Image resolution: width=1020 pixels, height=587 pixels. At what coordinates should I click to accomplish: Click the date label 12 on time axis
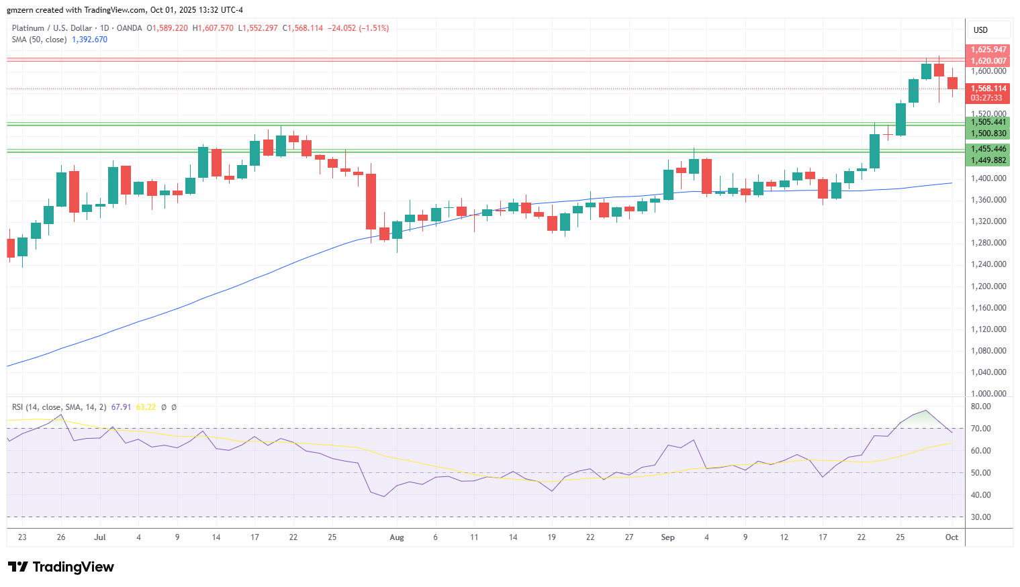(784, 537)
